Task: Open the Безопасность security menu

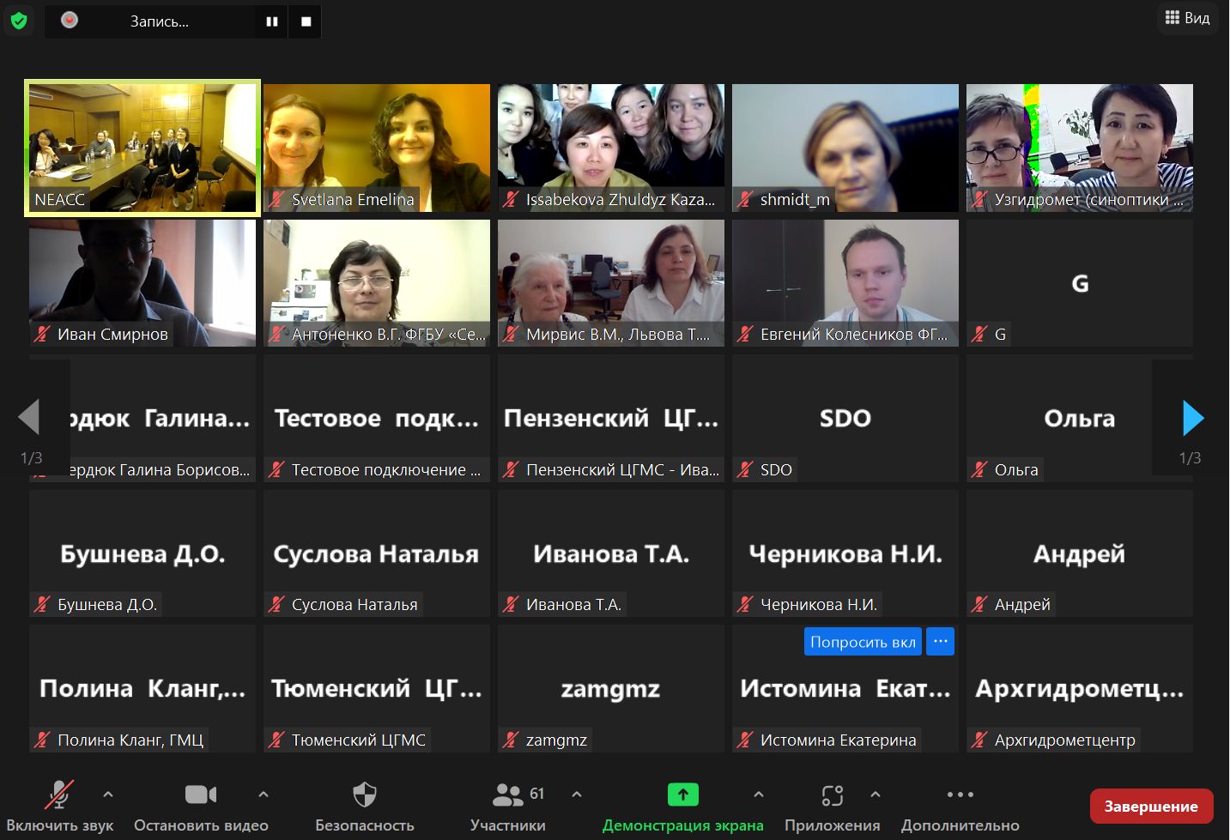Action: click(365, 807)
